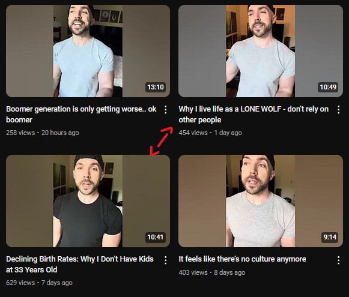349x297 pixels.
Task: Open the Declining Birth Rates video thumbnail
Action: (88, 201)
